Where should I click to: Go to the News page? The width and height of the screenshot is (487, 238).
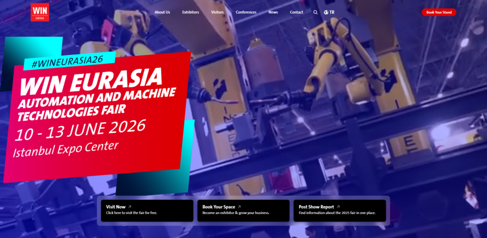[273, 12]
